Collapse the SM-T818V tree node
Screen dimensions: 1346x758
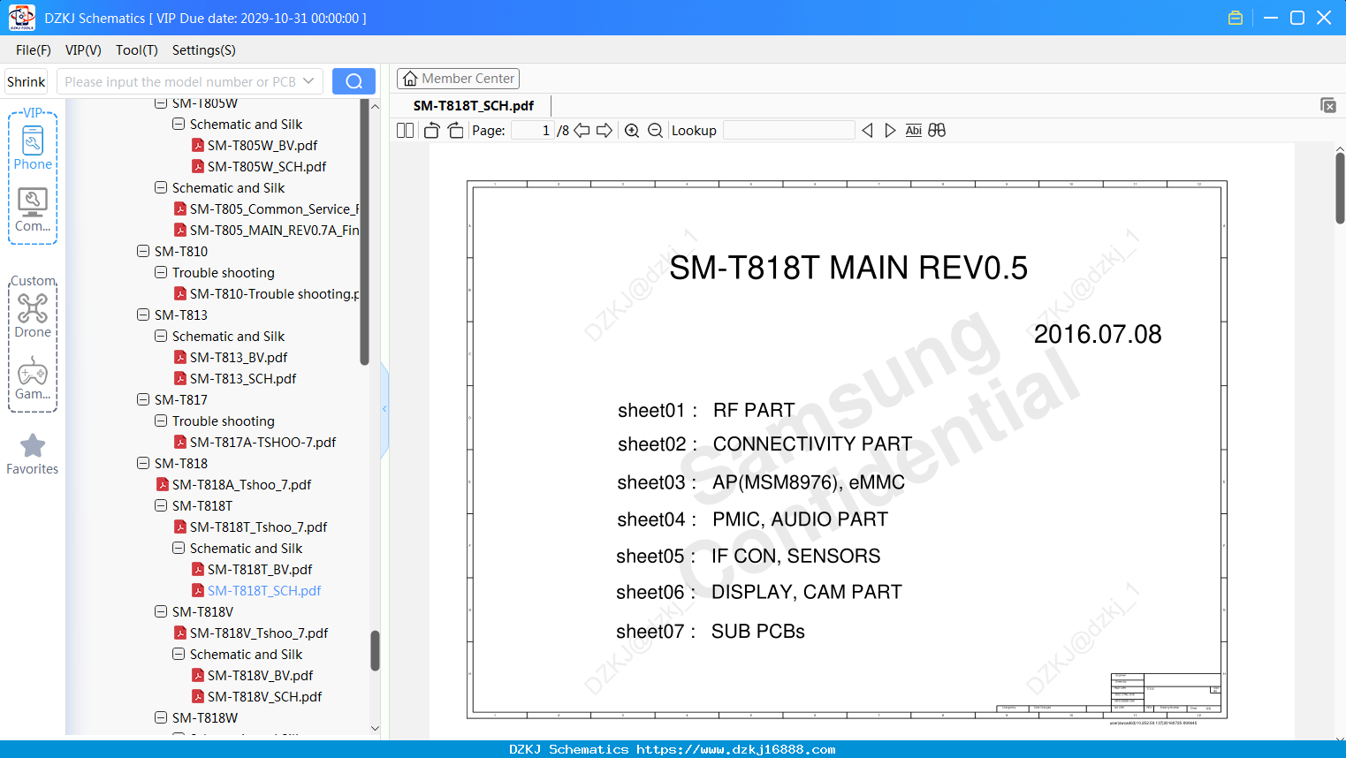pos(161,611)
